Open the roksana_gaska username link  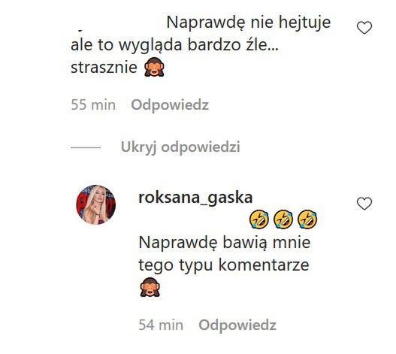pyautogui.click(x=195, y=198)
